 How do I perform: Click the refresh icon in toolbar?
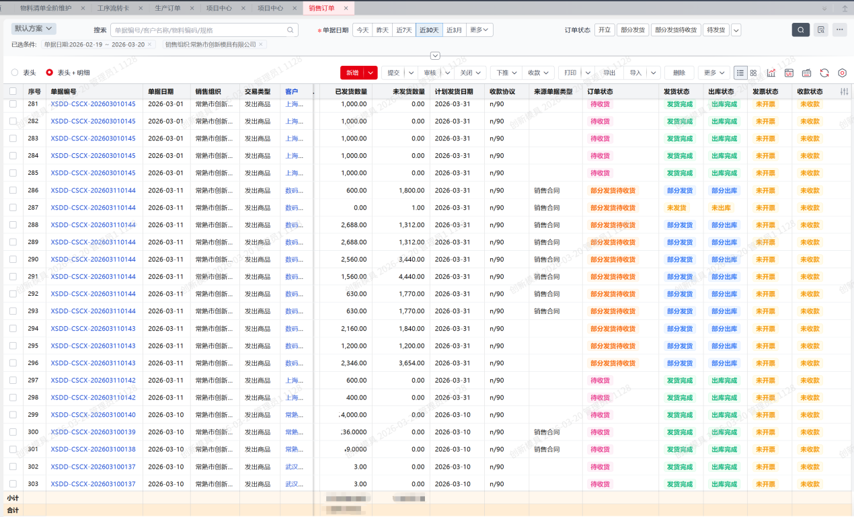coord(824,73)
